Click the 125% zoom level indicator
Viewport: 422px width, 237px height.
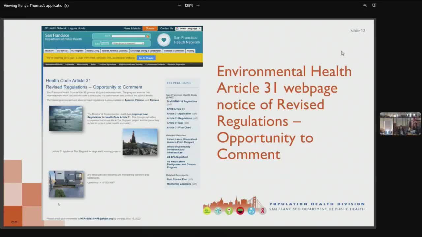[x=189, y=5]
